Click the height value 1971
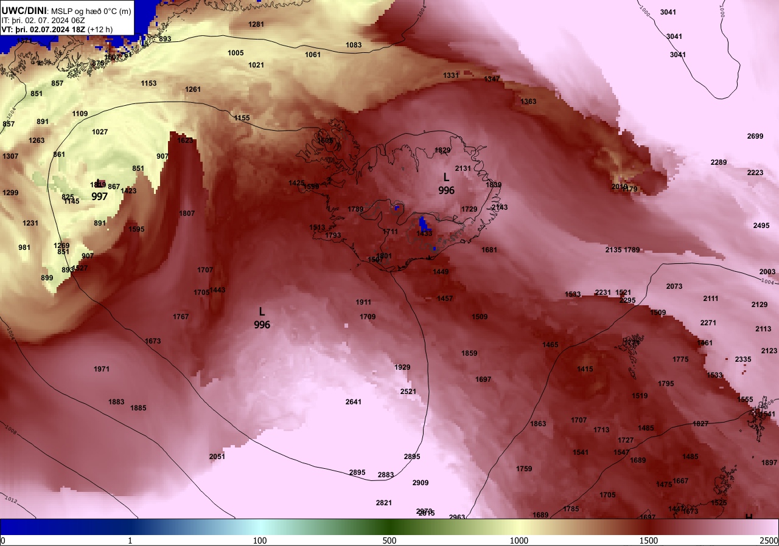 (x=102, y=369)
